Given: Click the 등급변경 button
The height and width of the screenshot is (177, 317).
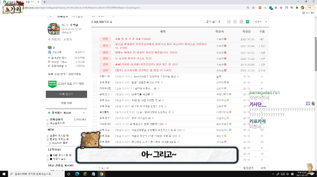Looking at the screenshot, I should point(248,168).
